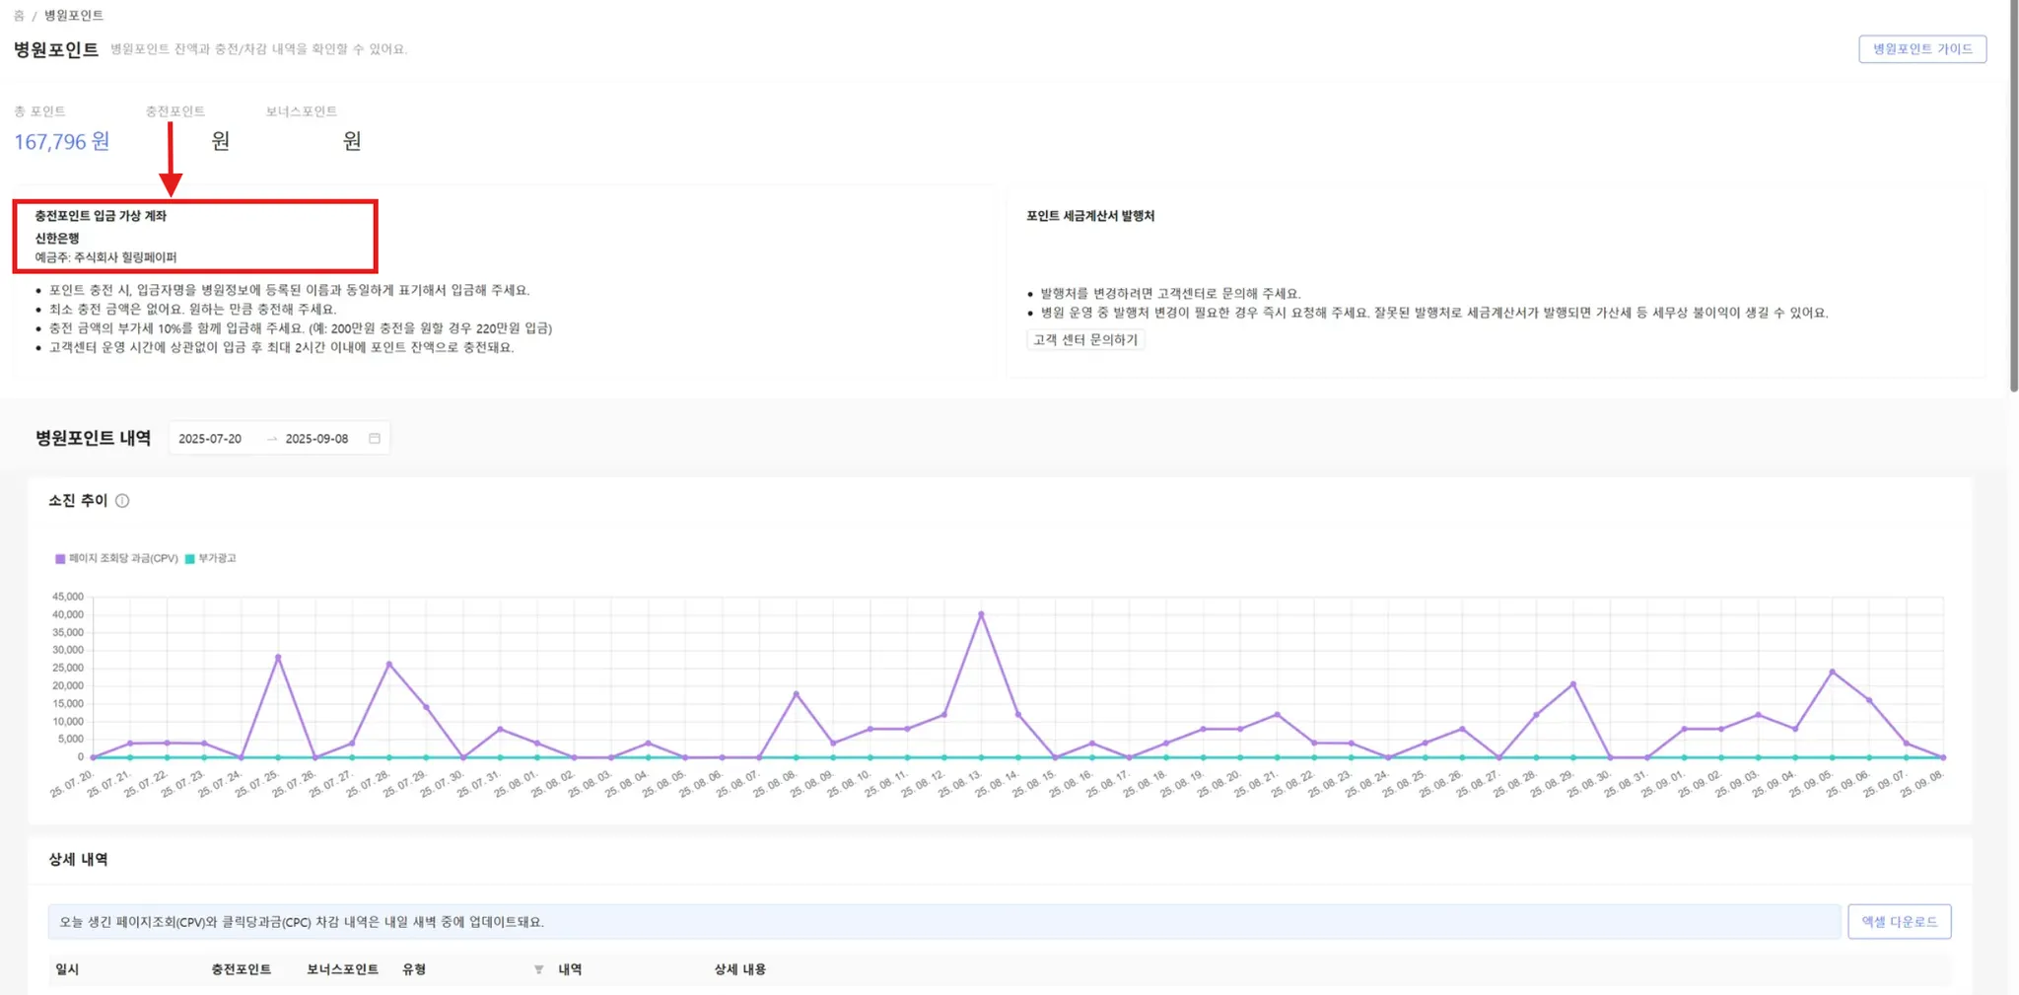Click the 충전포인트 table column header
The height and width of the screenshot is (995, 2019).
click(241, 969)
